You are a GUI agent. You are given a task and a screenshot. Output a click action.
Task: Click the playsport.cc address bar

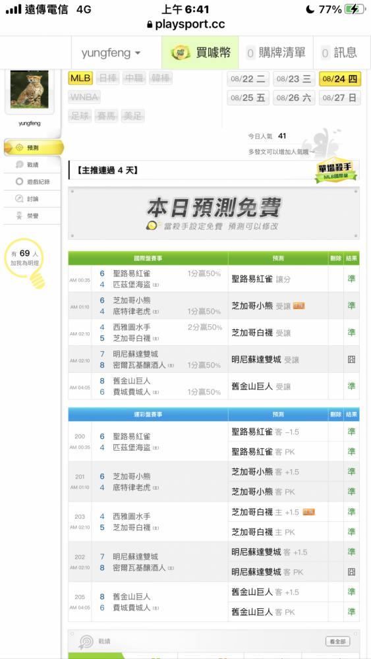click(x=185, y=24)
